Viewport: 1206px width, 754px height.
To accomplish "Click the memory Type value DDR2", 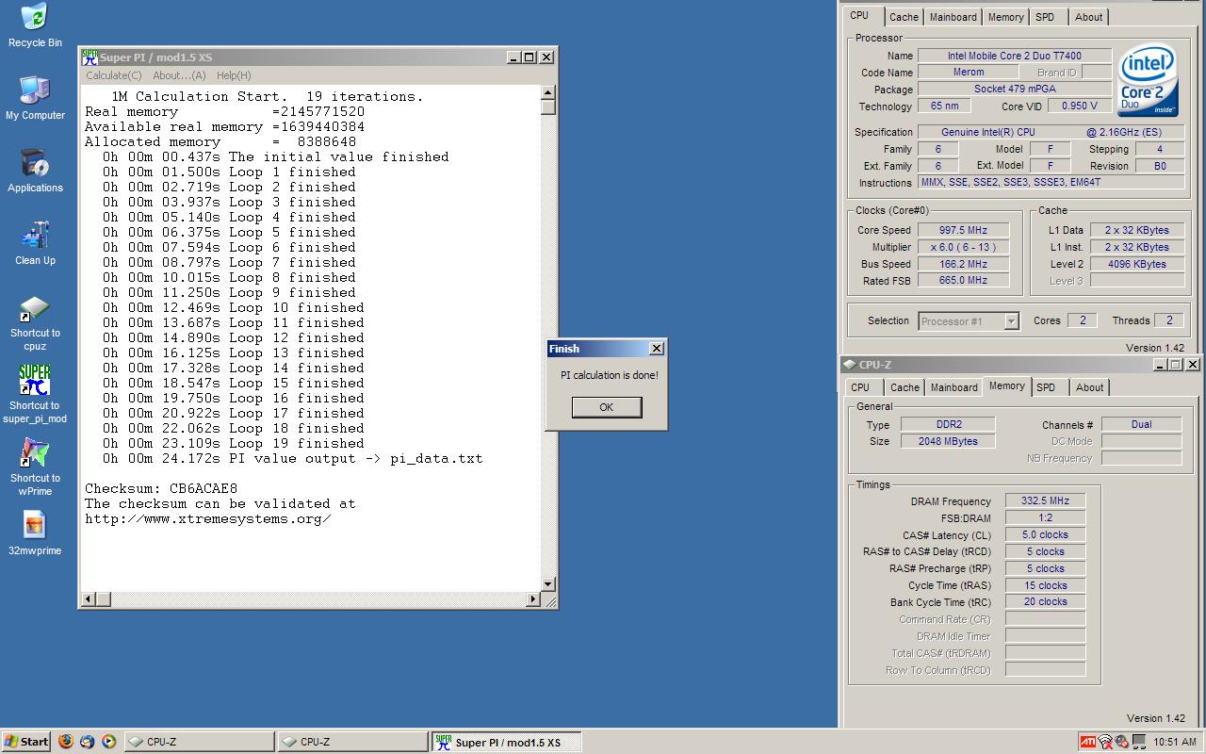I will (947, 424).
